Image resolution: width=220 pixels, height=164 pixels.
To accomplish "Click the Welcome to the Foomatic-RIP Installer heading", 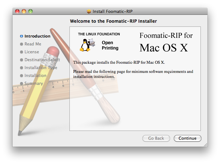I will click(x=113, y=21).
